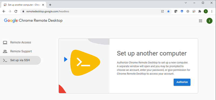Click the Set up another computer heading
Viewport: 216px width, 100px height.
pyautogui.click(x=152, y=53)
